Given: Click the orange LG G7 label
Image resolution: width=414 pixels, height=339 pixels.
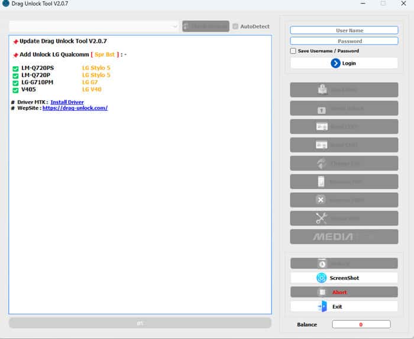Looking at the screenshot, I should [90, 82].
